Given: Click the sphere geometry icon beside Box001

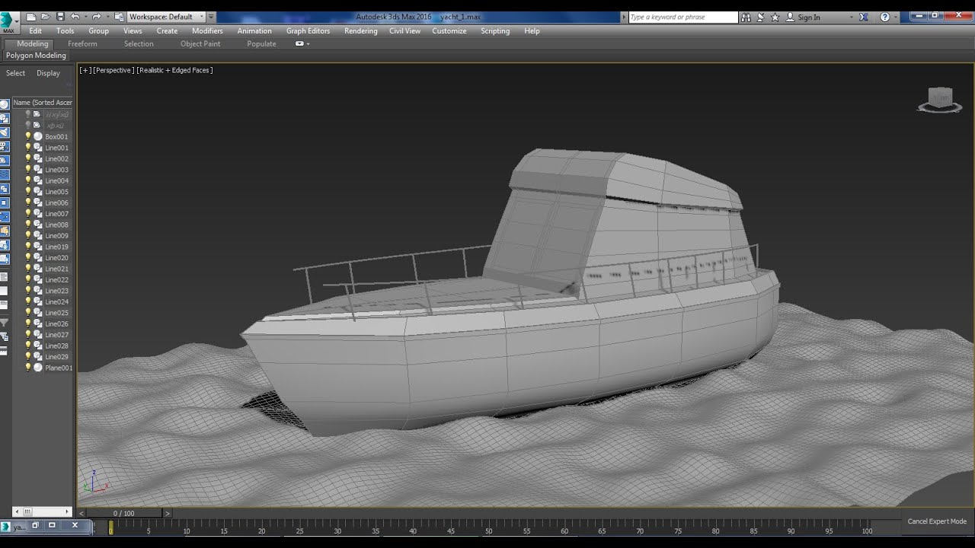Looking at the screenshot, I should pos(38,137).
